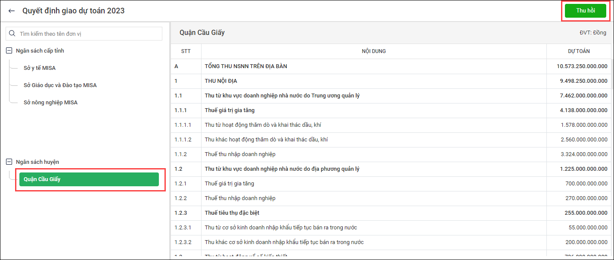Click the DỰ TOÁN column header

coord(578,51)
